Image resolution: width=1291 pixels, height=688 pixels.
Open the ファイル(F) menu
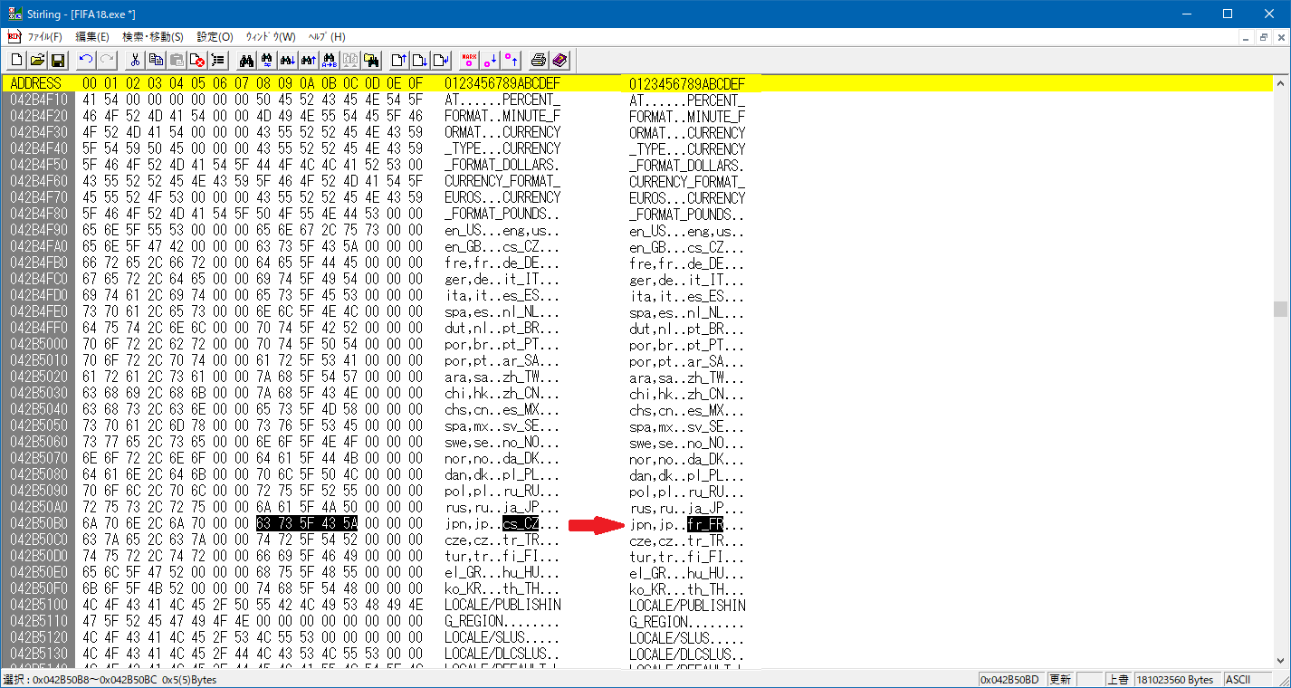(45, 37)
